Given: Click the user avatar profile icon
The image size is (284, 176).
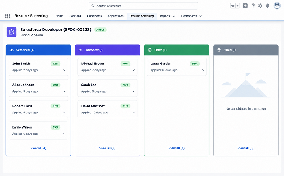Looking at the screenshot, I should click(x=277, y=6).
